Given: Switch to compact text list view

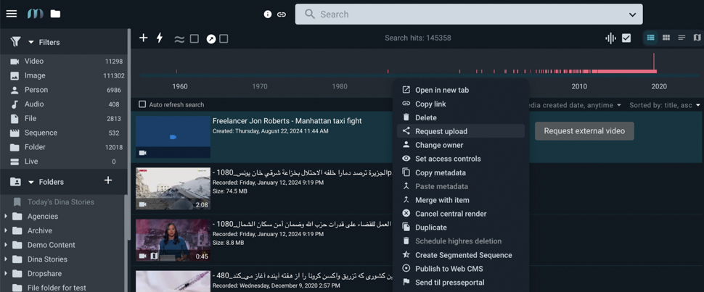Looking at the screenshot, I should (682, 38).
